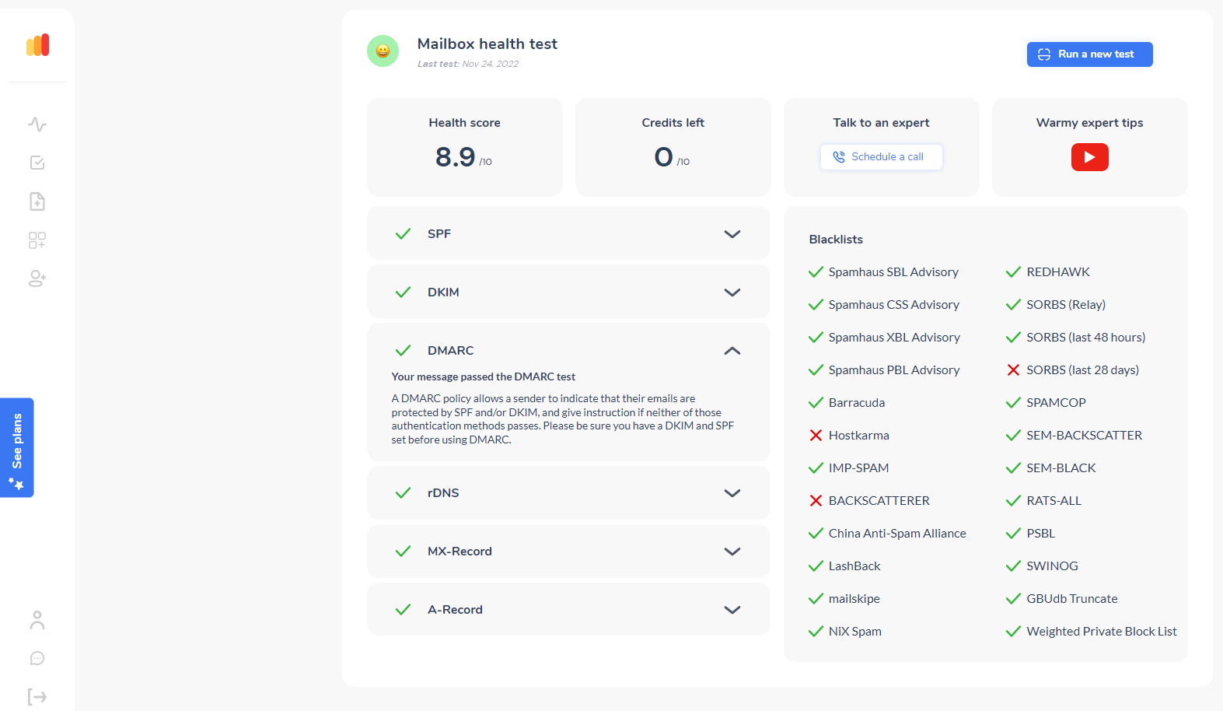1223x711 pixels.
Task: Click the DKIM green check mark
Action: (403, 292)
